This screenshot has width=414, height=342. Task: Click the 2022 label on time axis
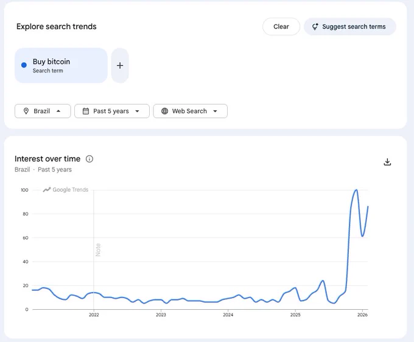tap(94, 315)
